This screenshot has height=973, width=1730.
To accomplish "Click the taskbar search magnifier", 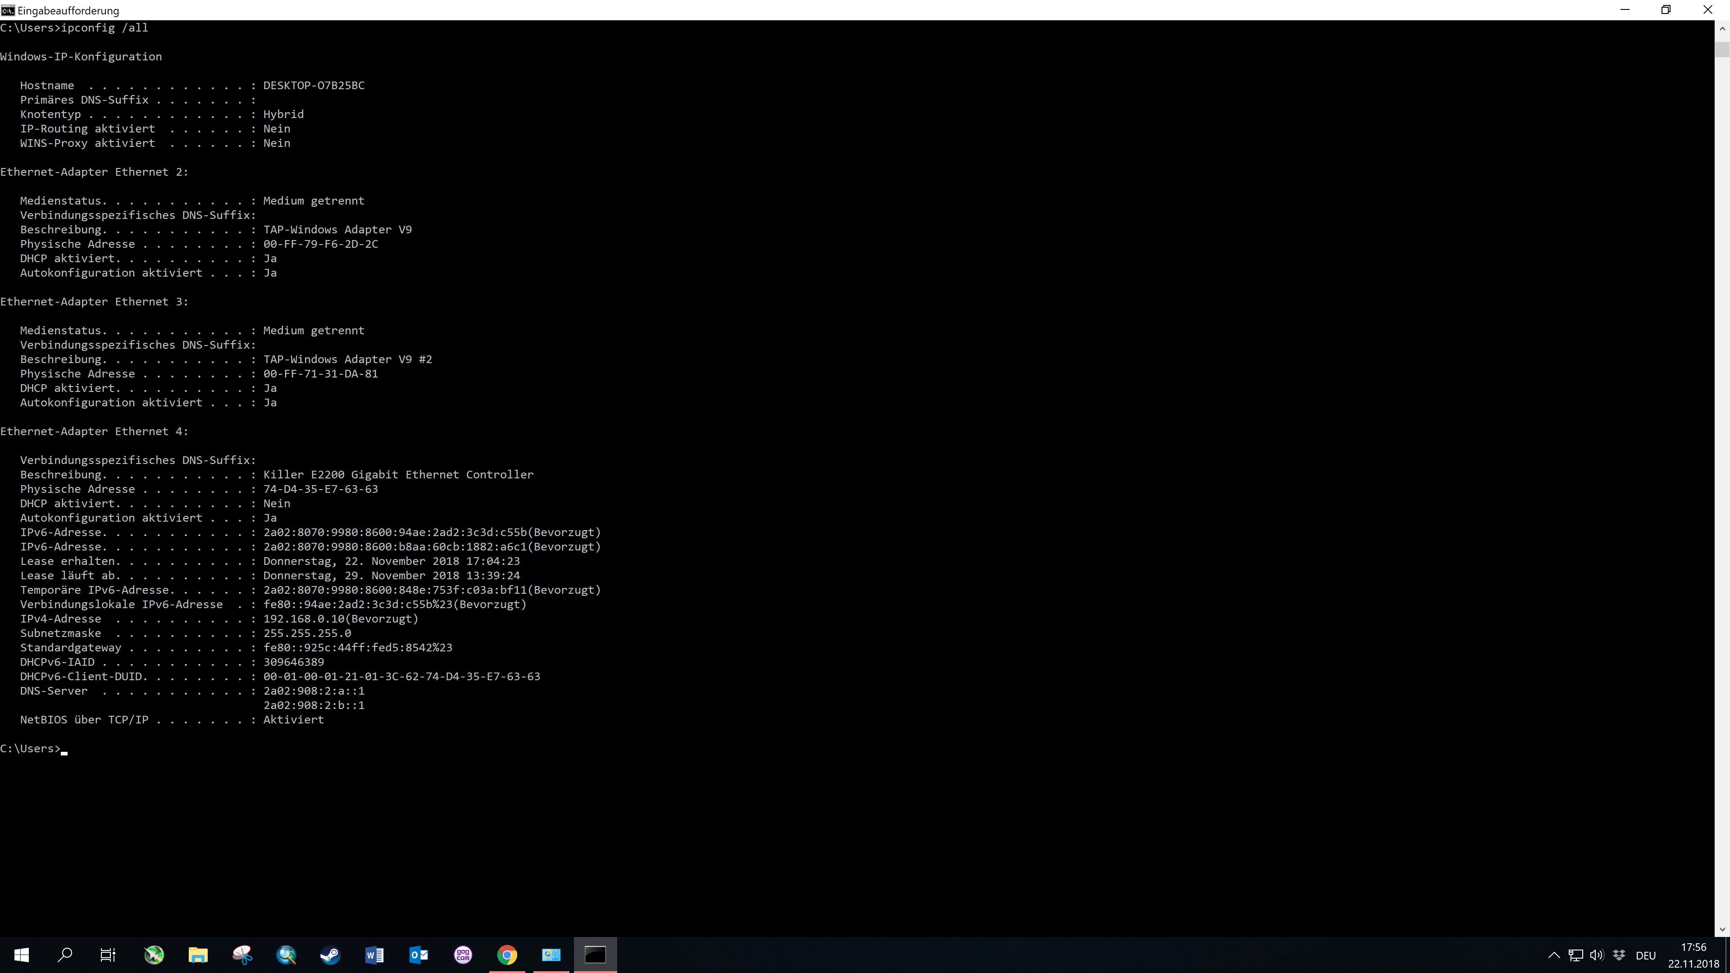I will (x=65, y=955).
